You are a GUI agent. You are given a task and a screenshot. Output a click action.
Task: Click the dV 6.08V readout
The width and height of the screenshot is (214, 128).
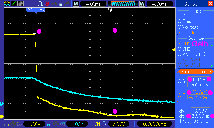[x=200, y=111]
